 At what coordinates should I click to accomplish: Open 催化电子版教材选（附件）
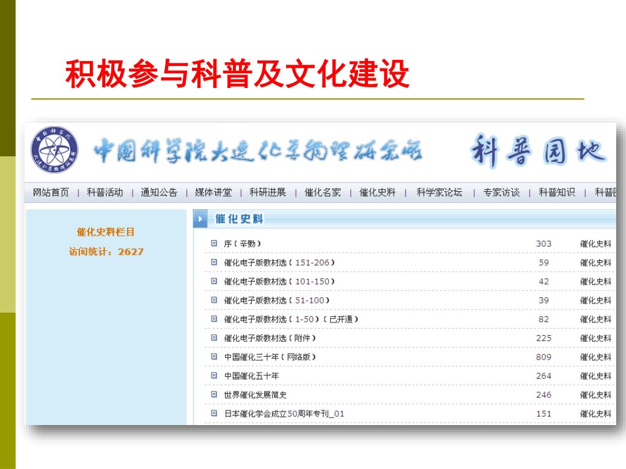(270, 338)
